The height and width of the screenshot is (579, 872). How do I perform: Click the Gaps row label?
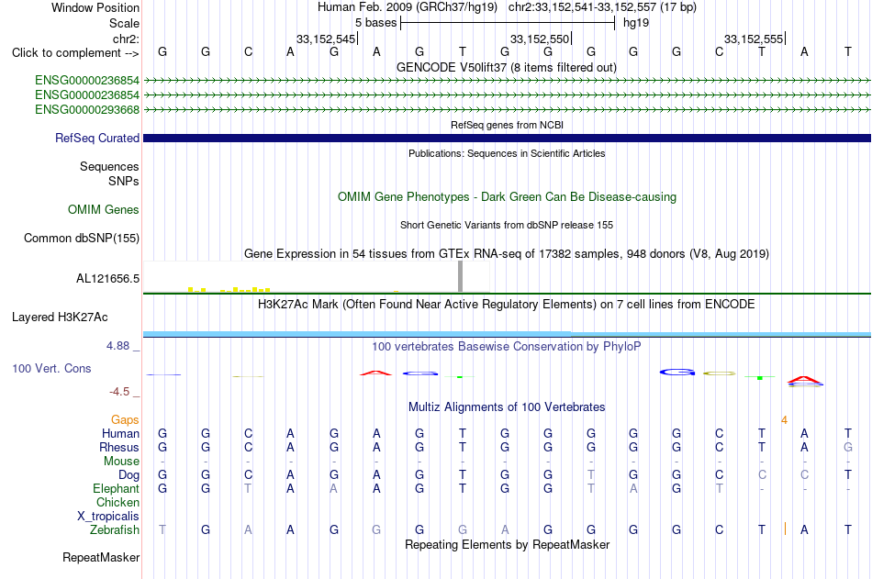[125, 420]
